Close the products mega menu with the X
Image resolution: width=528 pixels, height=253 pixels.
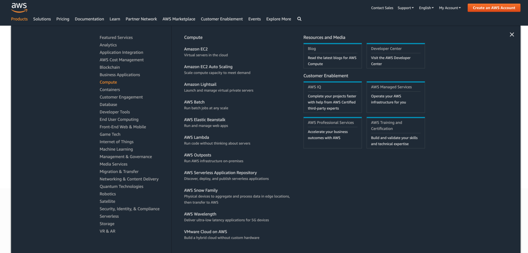pos(512,34)
